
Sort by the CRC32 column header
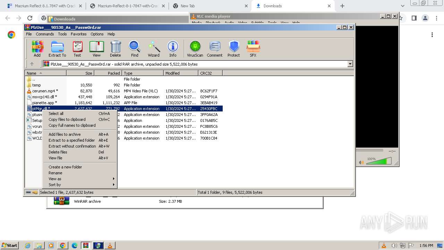210,73
